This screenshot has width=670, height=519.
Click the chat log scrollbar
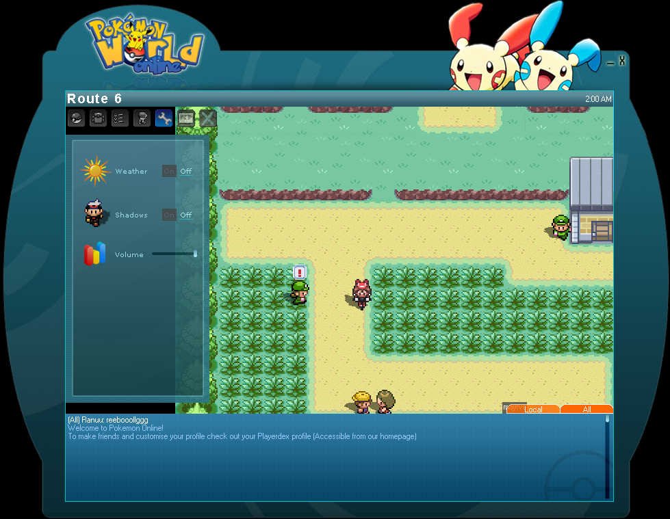[x=607, y=457]
